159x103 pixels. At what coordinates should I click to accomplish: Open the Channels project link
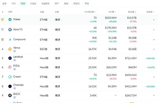(18, 85)
